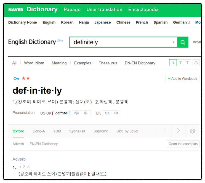Open the Korean dictionary menu item
Screen dimensions: 205x183
click(x=67, y=23)
